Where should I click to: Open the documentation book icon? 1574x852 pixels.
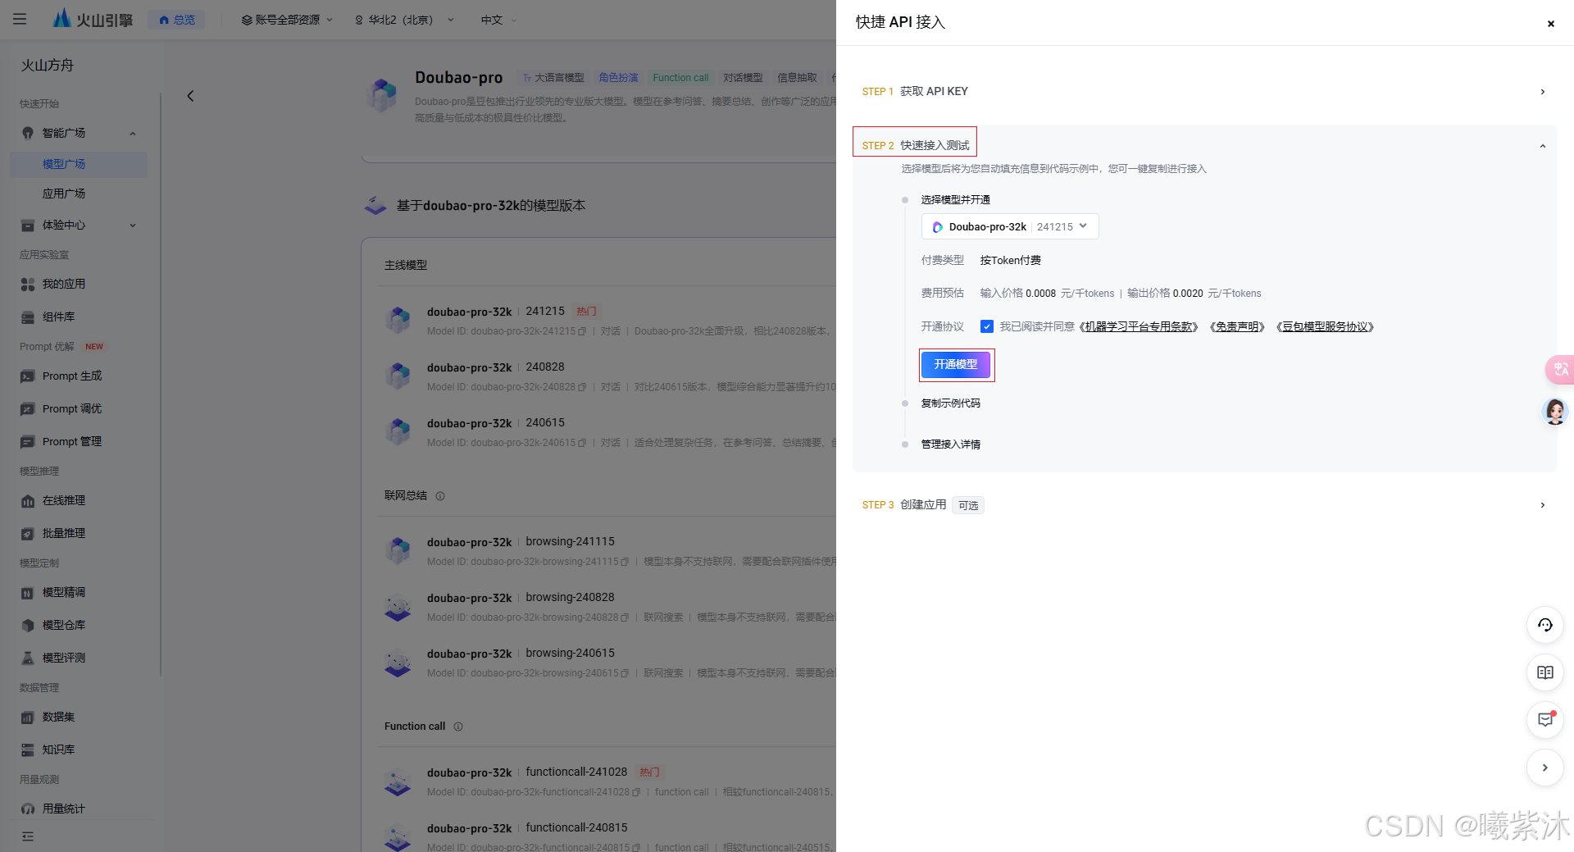tap(1545, 672)
